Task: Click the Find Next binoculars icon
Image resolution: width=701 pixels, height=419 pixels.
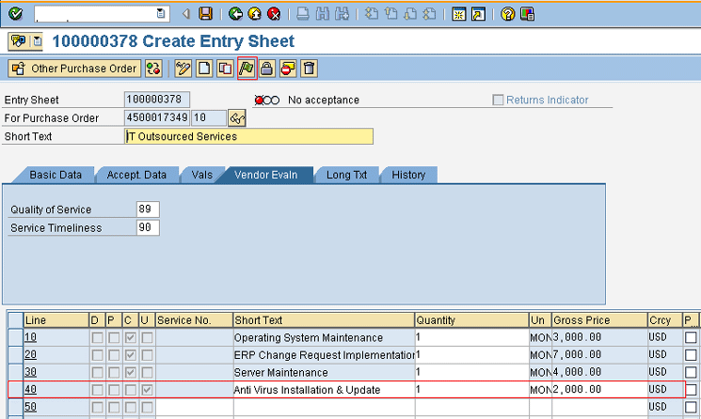Action: point(342,14)
